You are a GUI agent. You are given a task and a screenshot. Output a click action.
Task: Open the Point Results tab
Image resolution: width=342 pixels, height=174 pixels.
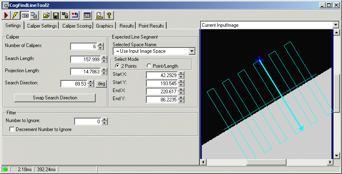pos(151,26)
